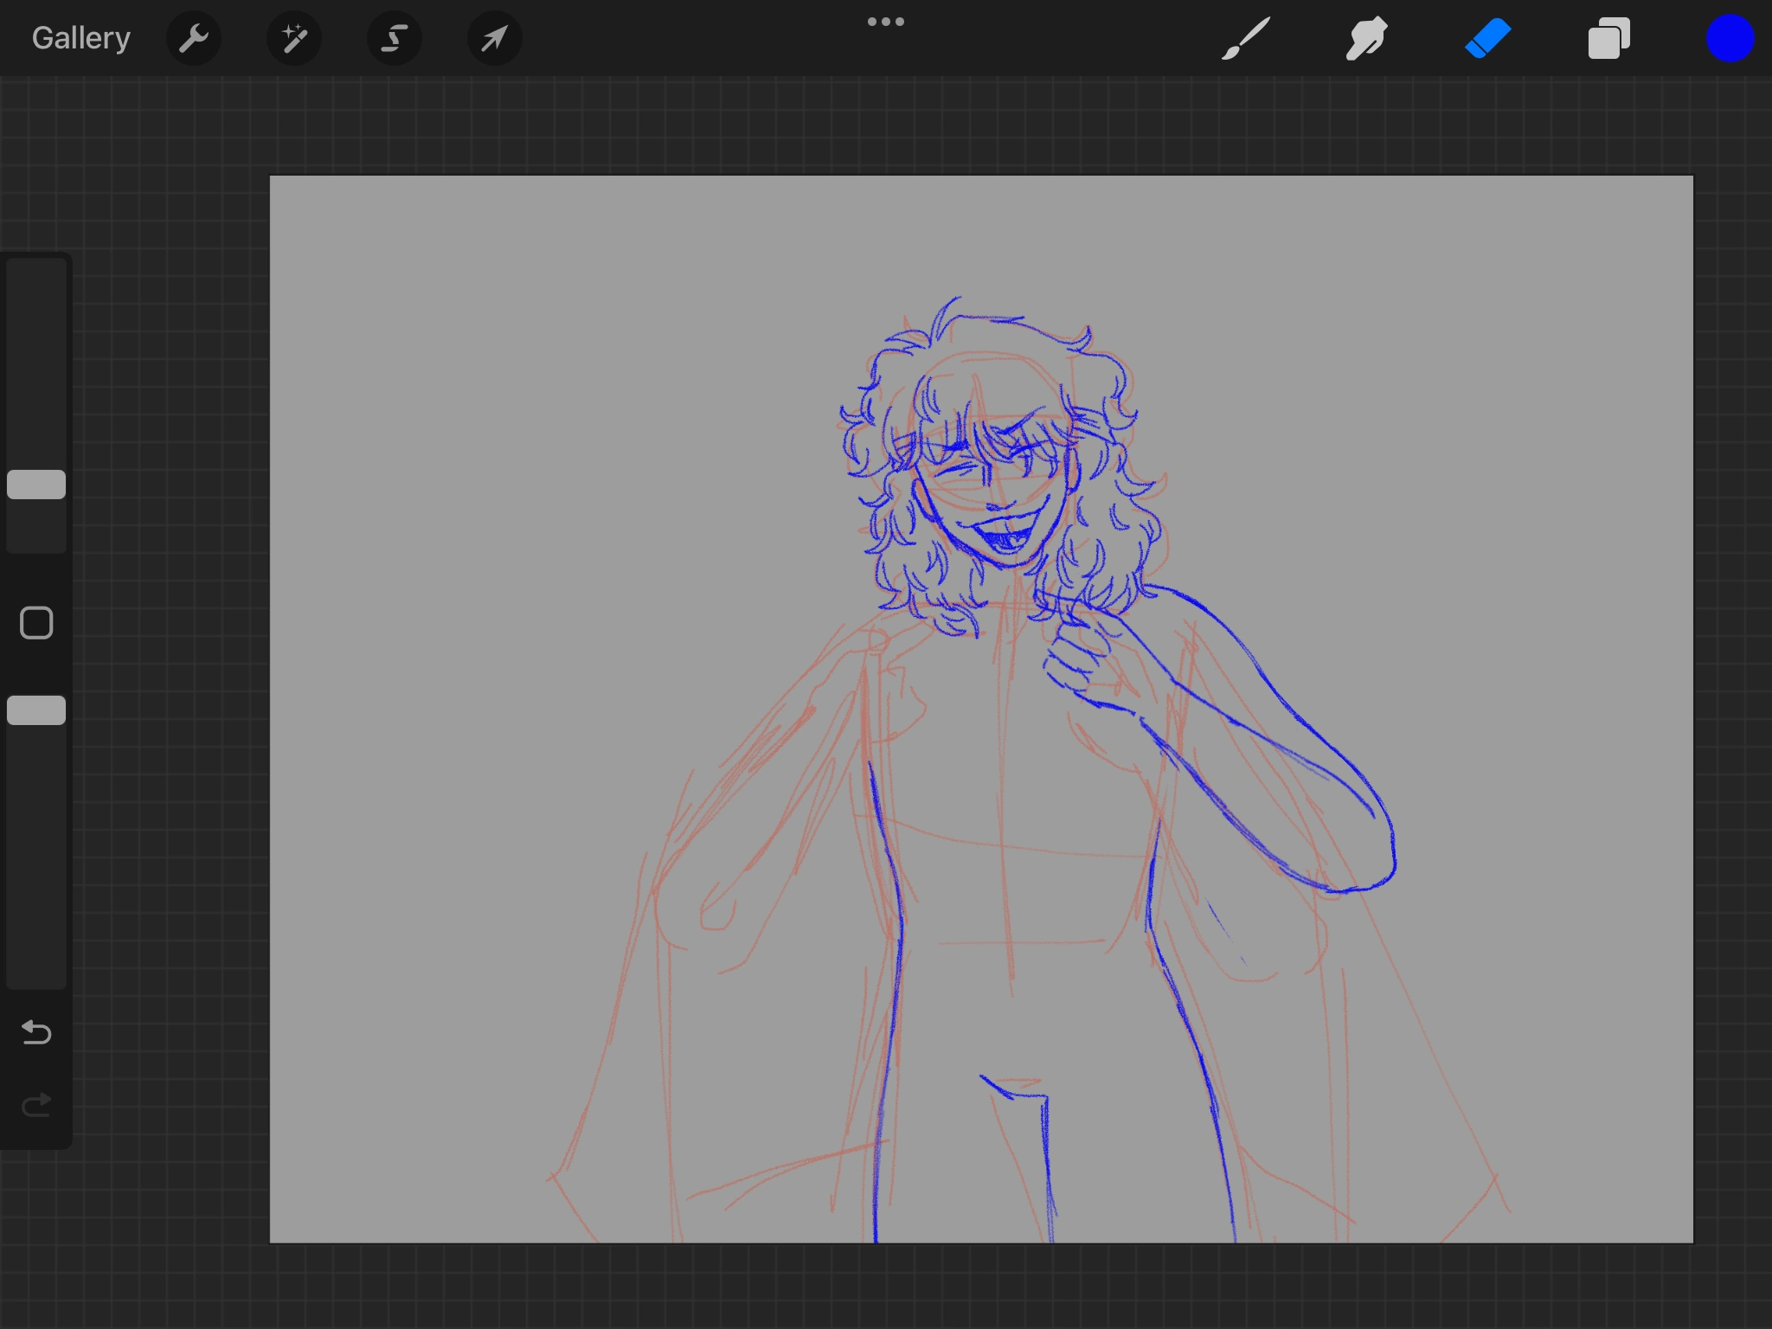Redo the last undone action

pos(36,1105)
